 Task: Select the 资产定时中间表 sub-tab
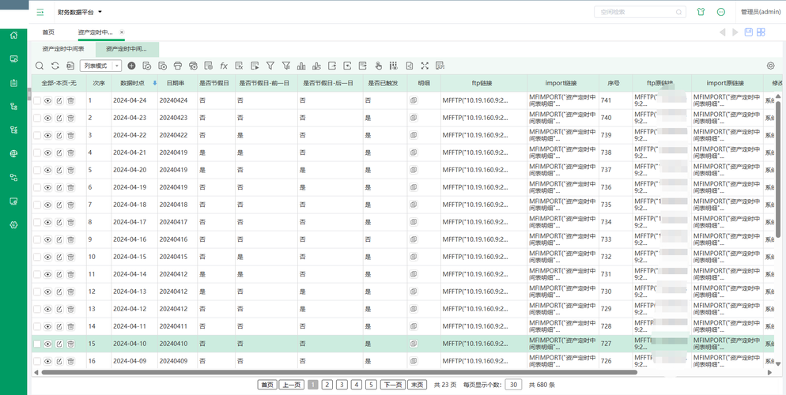point(63,49)
